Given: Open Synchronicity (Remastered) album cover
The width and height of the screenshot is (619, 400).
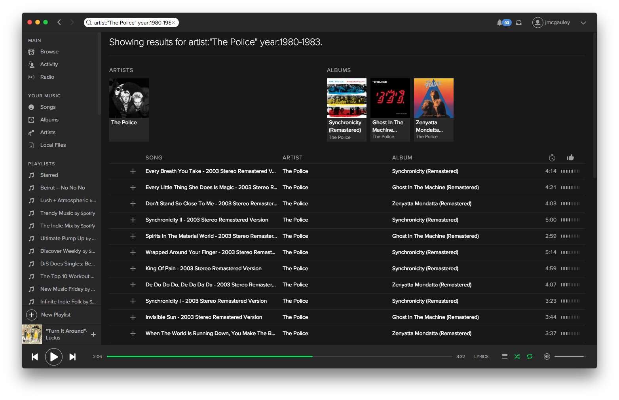Looking at the screenshot, I should click(x=347, y=98).
